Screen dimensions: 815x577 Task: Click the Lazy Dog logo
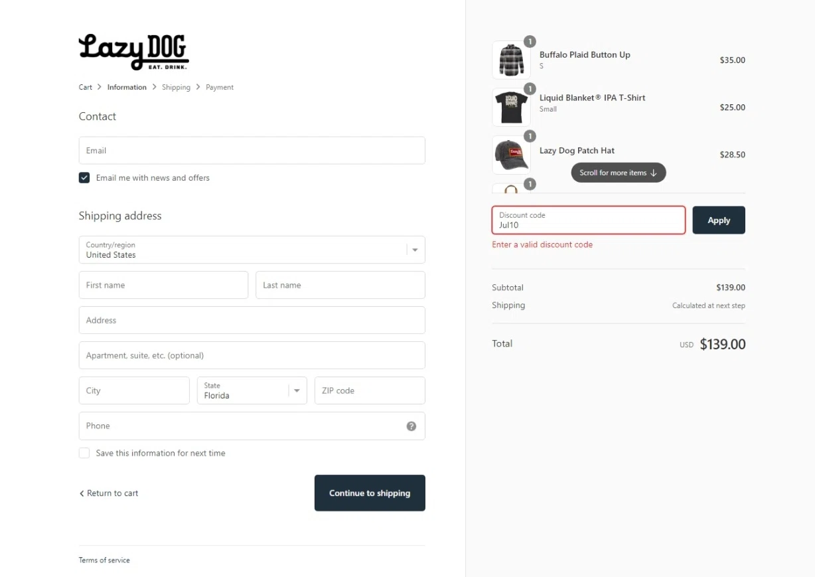133,52
